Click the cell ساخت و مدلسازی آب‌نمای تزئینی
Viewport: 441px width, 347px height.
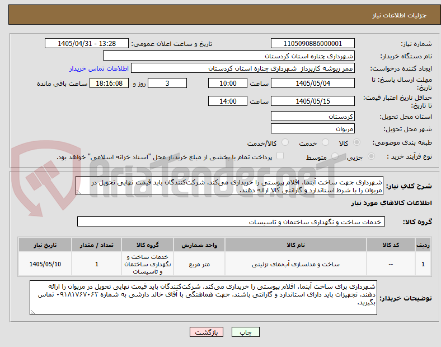click(295, 264)
